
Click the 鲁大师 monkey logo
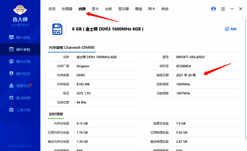click(20, 10)
